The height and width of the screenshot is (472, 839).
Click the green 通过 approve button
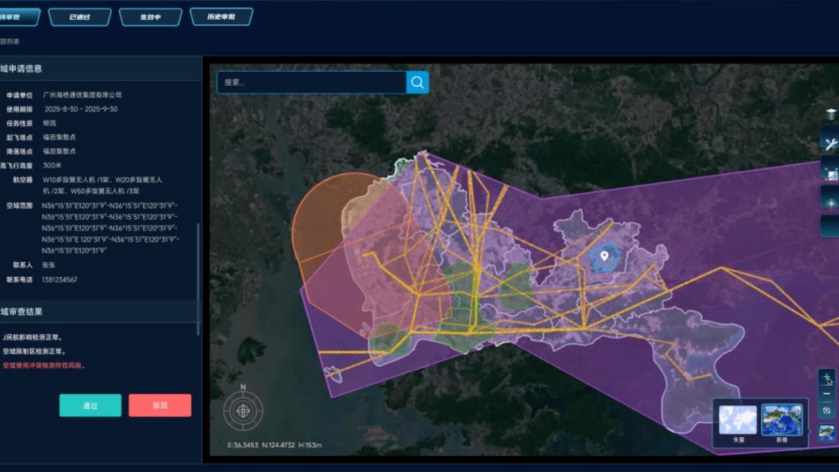[x=90, y=405]
